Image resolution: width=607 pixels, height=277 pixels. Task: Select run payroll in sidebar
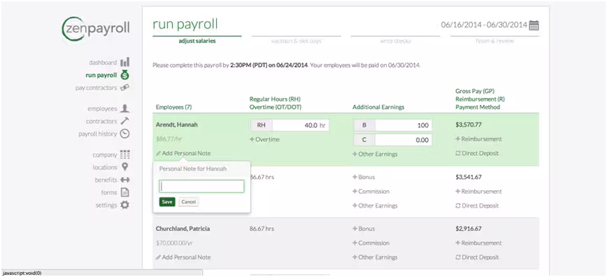coord(101,75)
